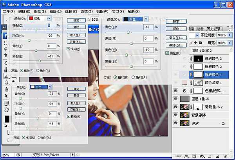
Task: Create new group folder icon
Action: coord(210,156)
